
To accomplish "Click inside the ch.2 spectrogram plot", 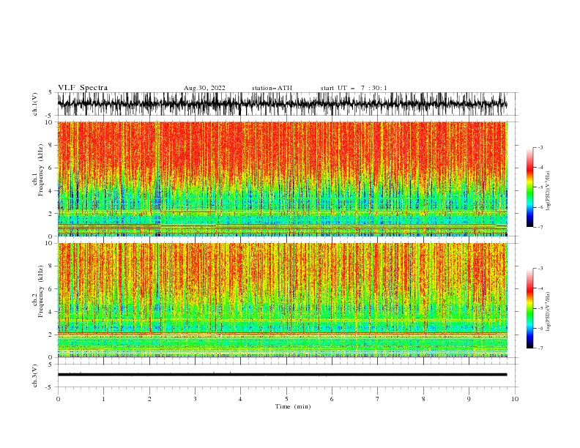I will pyautogui.click(x=282, y=300).
